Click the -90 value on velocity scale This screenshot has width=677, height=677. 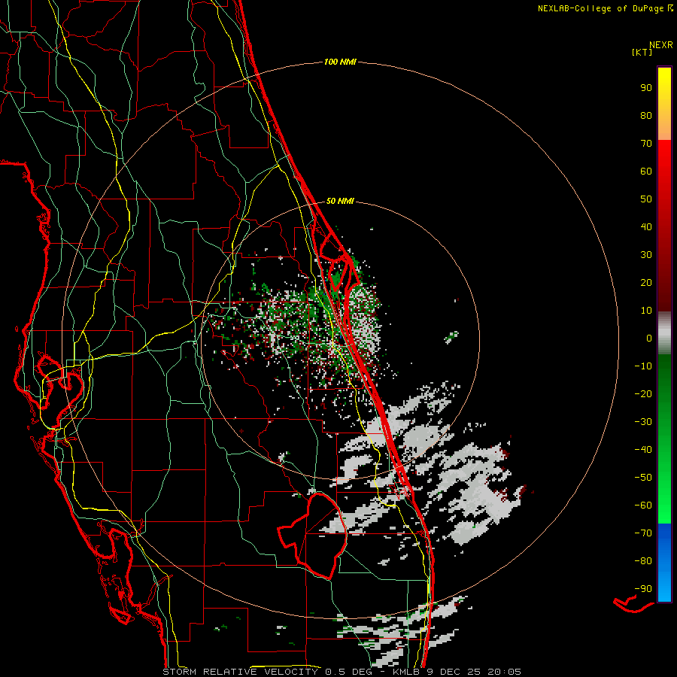(x=643, y=589)
